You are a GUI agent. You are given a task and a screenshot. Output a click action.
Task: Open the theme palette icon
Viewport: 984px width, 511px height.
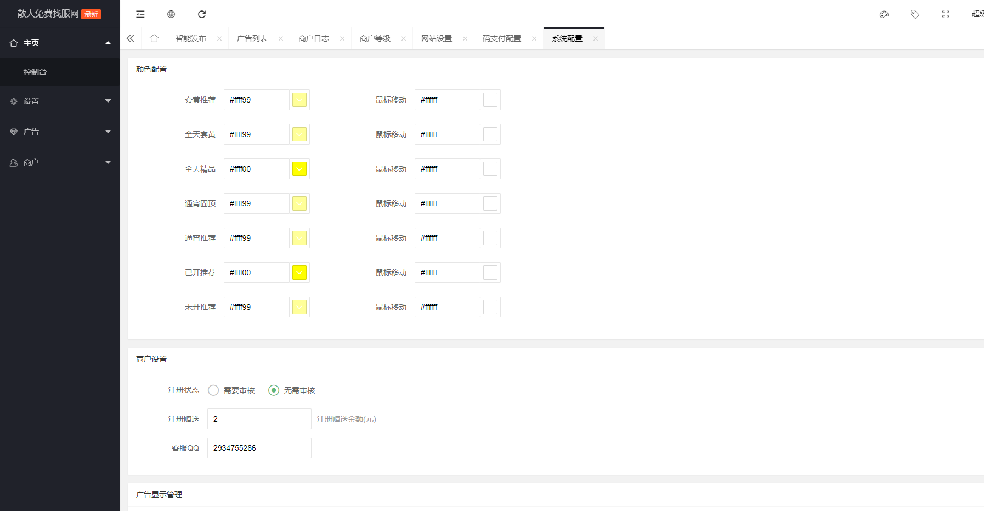click(884, 14)
